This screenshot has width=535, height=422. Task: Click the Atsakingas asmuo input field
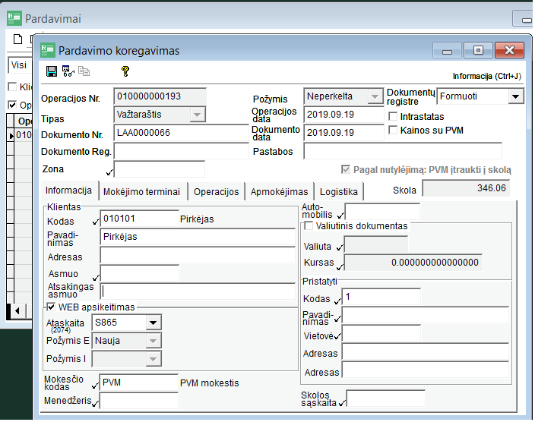(x=198, y=291)
